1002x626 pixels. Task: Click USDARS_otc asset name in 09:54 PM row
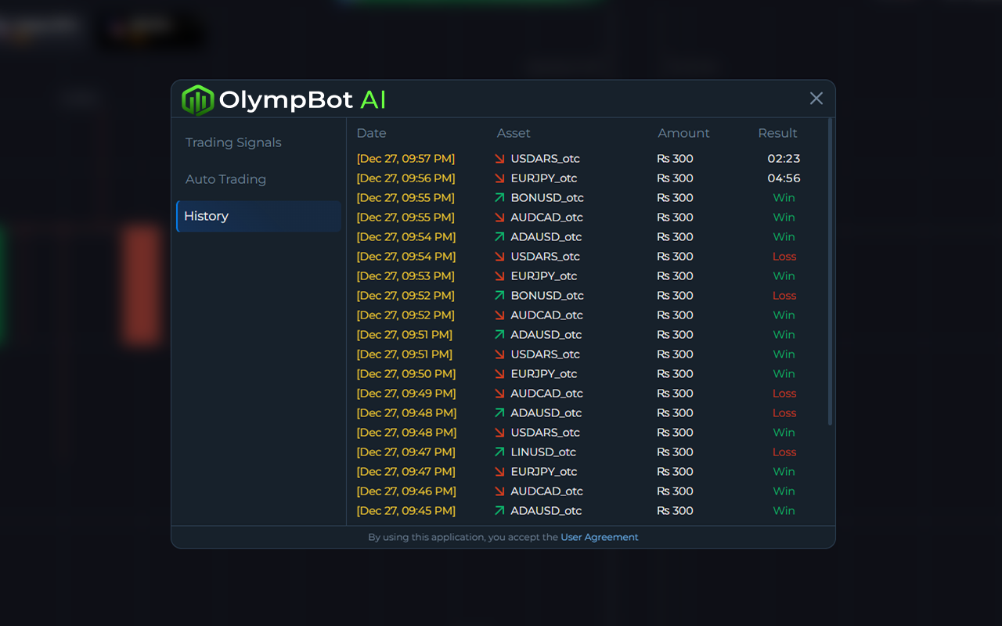(546, 257)
